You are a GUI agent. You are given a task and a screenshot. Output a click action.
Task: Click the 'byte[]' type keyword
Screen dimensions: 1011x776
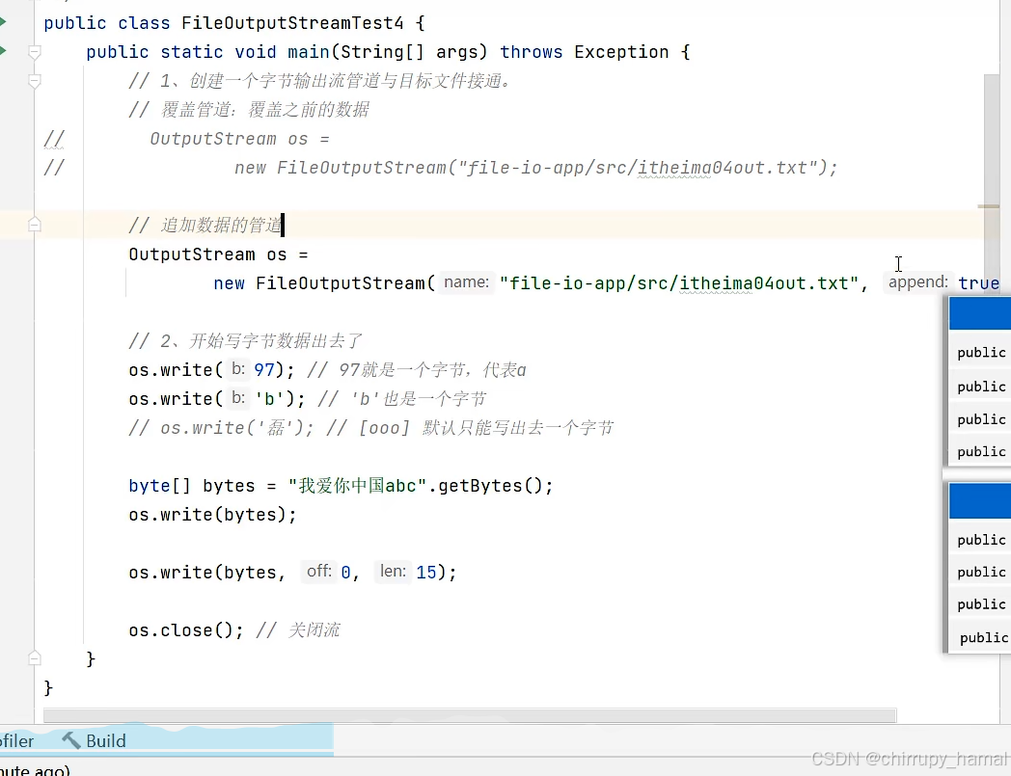click(160, 486)
